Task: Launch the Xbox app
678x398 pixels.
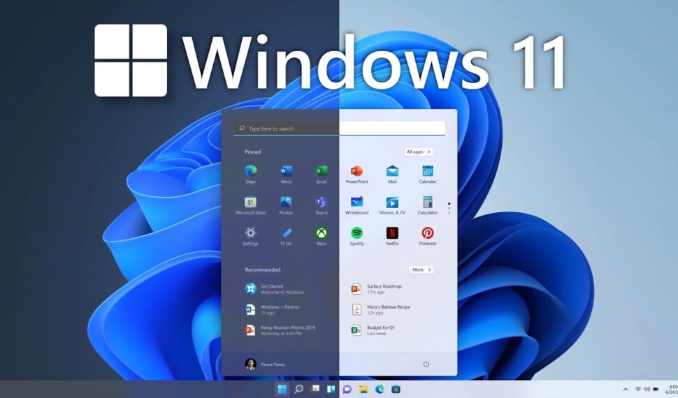Action: [322, 233]
